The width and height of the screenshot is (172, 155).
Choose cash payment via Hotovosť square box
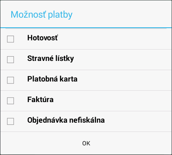point(10,39)
